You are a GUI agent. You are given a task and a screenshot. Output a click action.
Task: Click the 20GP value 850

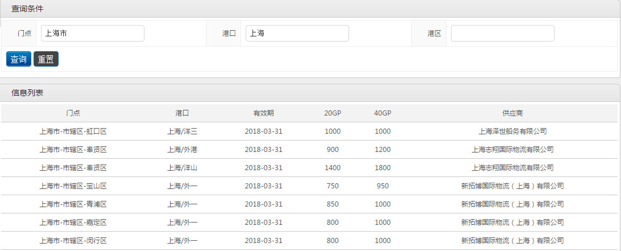click(x=333, y=204)
